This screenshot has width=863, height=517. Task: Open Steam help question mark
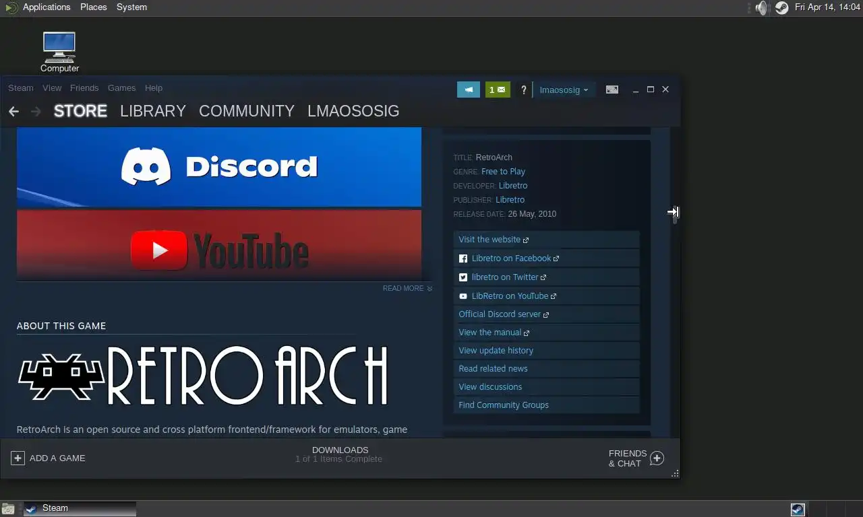point(523,90)
